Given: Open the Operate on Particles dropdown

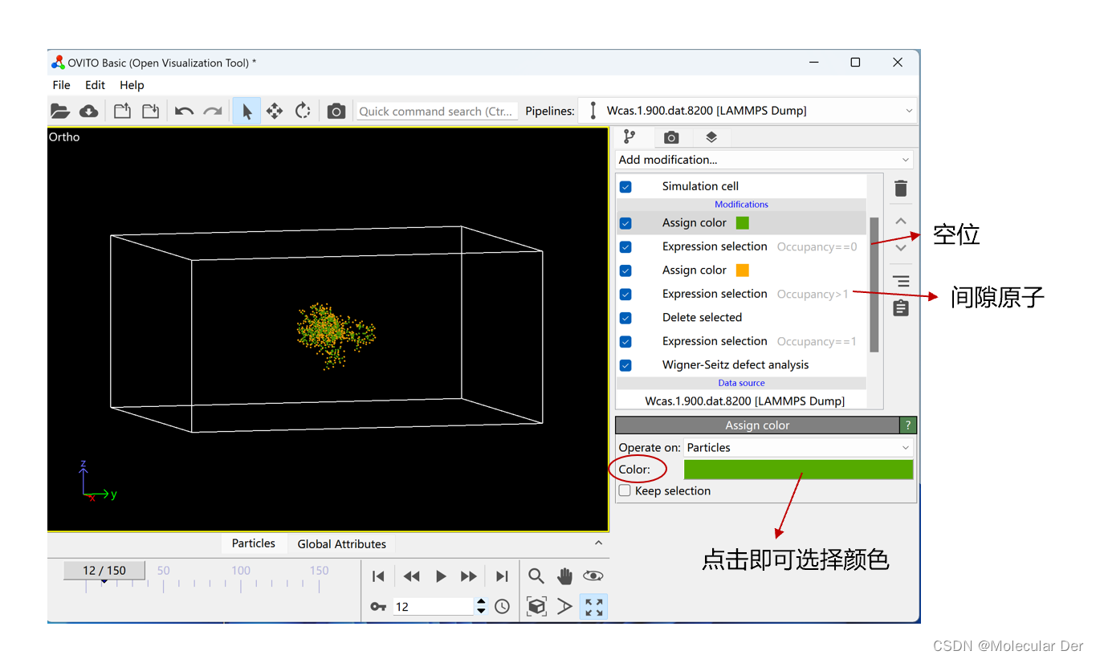Looking at the screenshot, I should pos(798,447).
